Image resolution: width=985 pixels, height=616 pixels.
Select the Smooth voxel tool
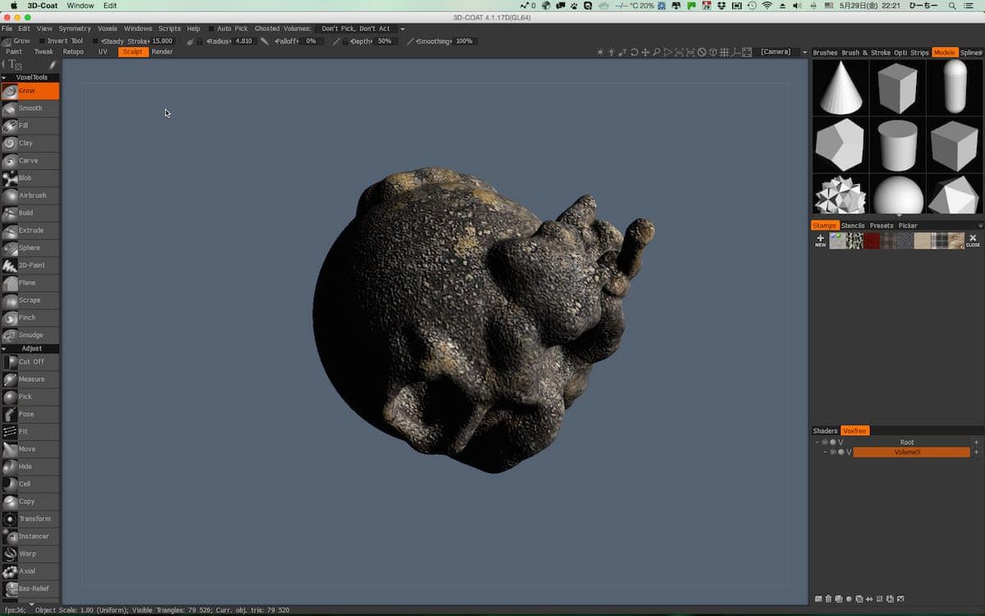(30, 108)
